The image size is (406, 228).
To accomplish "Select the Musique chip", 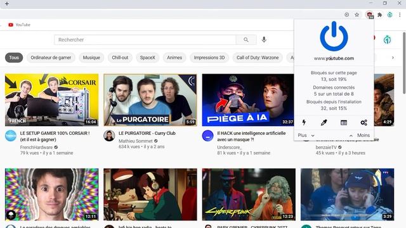I will pyautogui.click(x=91, y=58).
